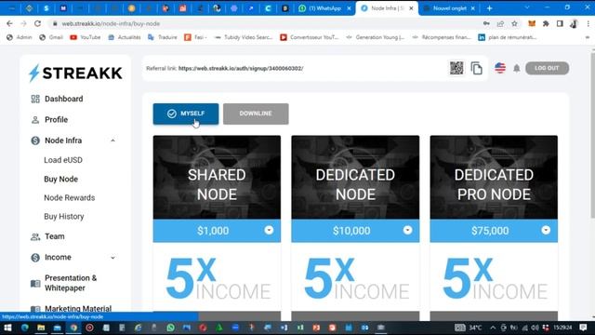The width and height of the screenshot is (595, 335).
Task: Open the Chrome profile avatar
Action: pyautogui.click(x=574, y=23)
